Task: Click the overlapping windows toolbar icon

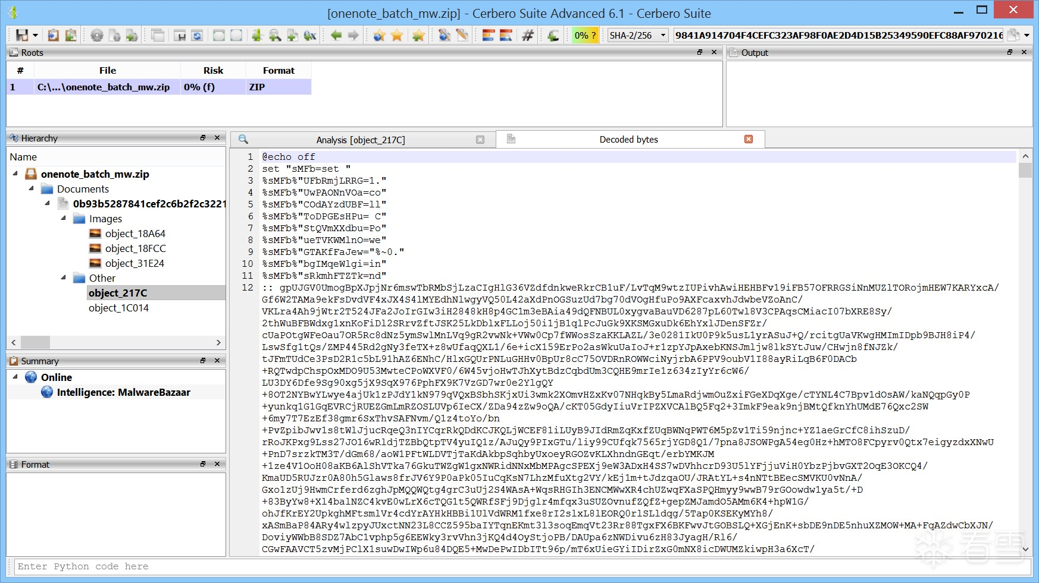Action: (158, 36)
